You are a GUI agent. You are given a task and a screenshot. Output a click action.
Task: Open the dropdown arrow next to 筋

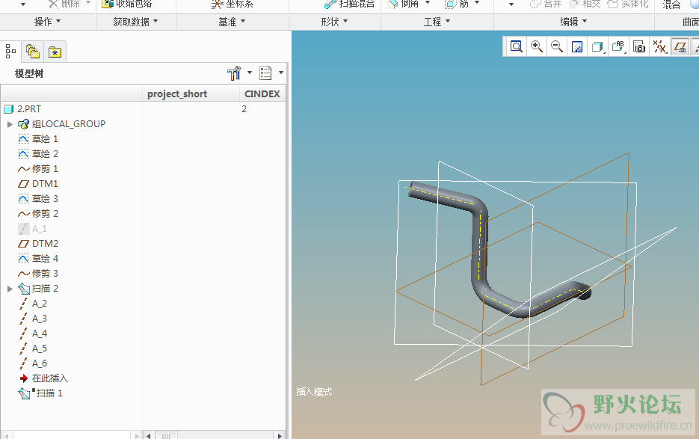click(x=477, y=3)
